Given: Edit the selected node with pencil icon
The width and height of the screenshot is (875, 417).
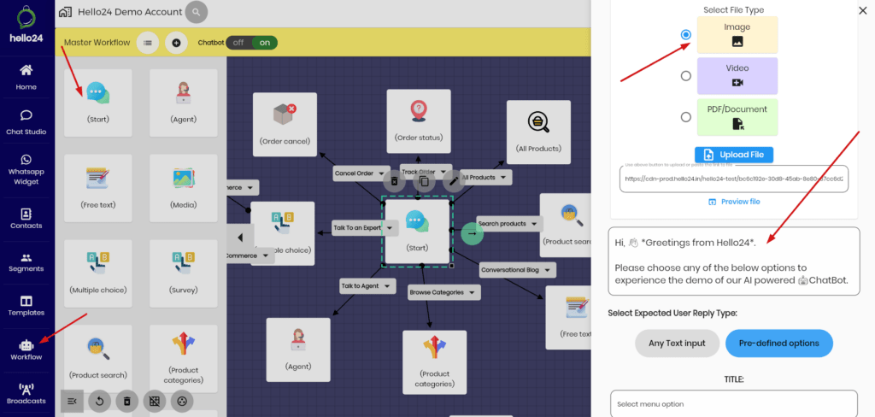Looking at the screenshot, I should click(454, 181).
